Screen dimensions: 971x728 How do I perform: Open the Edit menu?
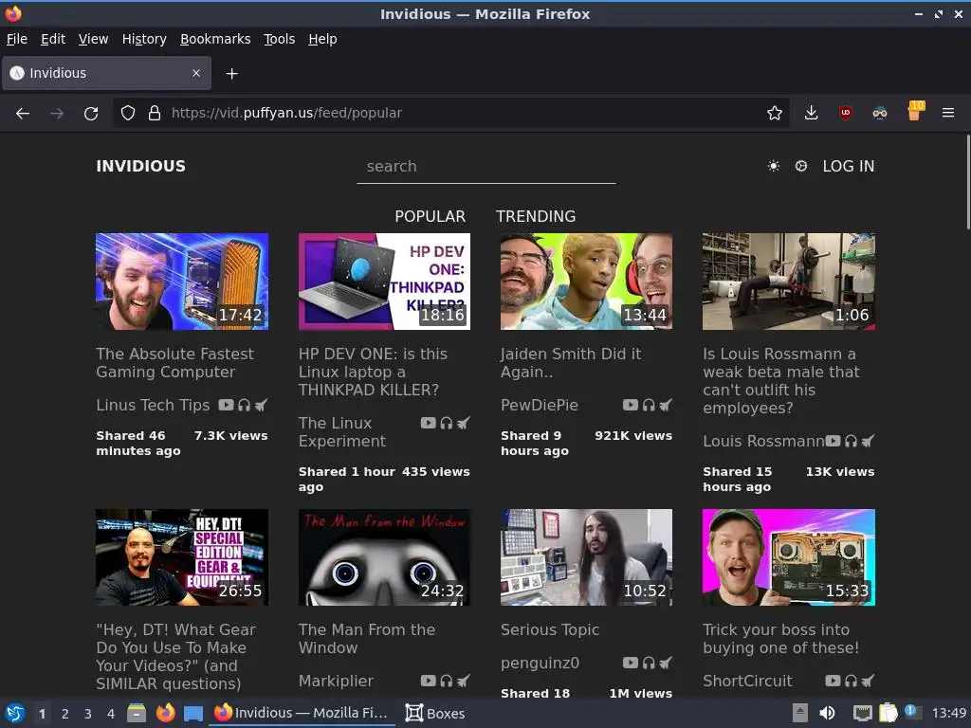click(x=53, y=39)
